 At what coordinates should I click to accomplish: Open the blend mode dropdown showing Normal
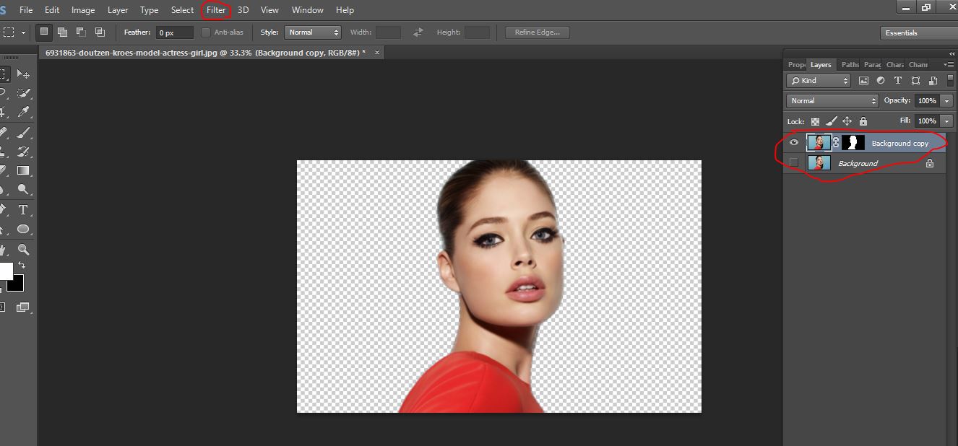pos(831,100)
